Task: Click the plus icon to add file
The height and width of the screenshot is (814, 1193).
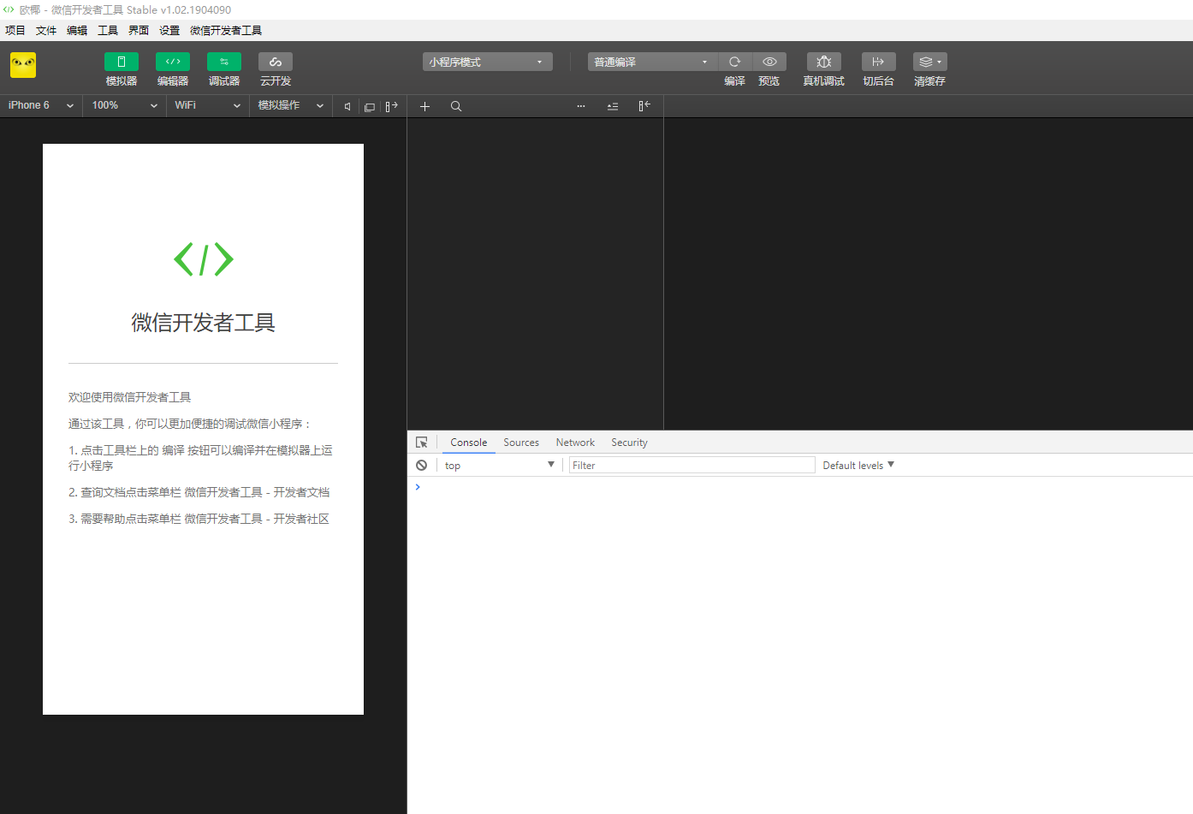Action: click(424, 106)
